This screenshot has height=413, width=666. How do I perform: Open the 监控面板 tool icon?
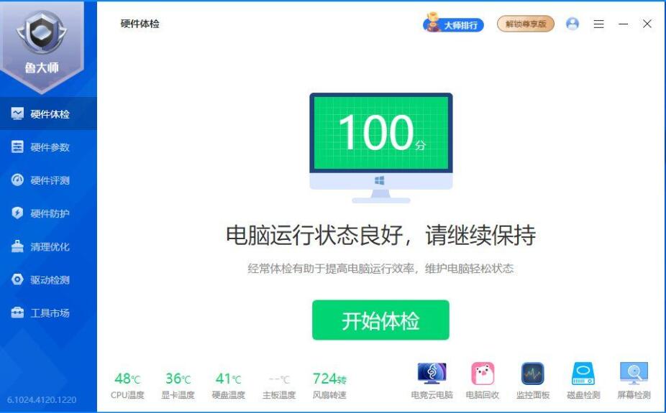[x=533, y=381]
